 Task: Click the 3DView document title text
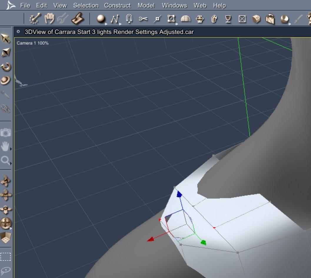109,32
